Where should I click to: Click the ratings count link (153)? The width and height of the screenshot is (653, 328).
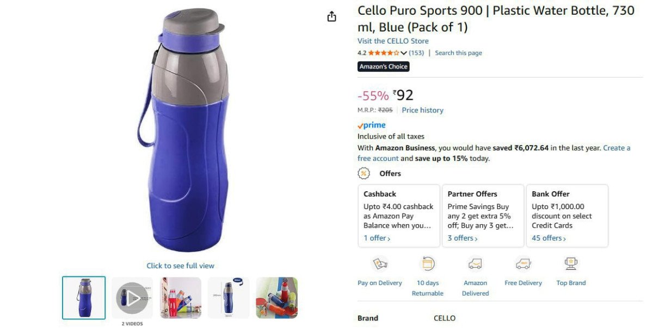(x=416, y=53)
